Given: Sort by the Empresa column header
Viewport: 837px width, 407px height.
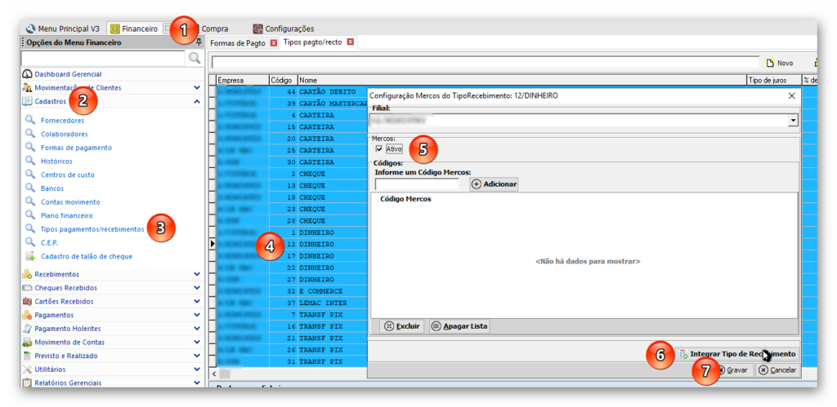Looking at the screenshot, I should [x=242, y=81].
